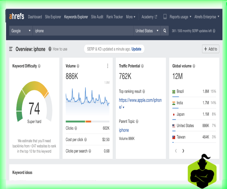
Task: Click the India flag icon
Action: coord(174,103)
